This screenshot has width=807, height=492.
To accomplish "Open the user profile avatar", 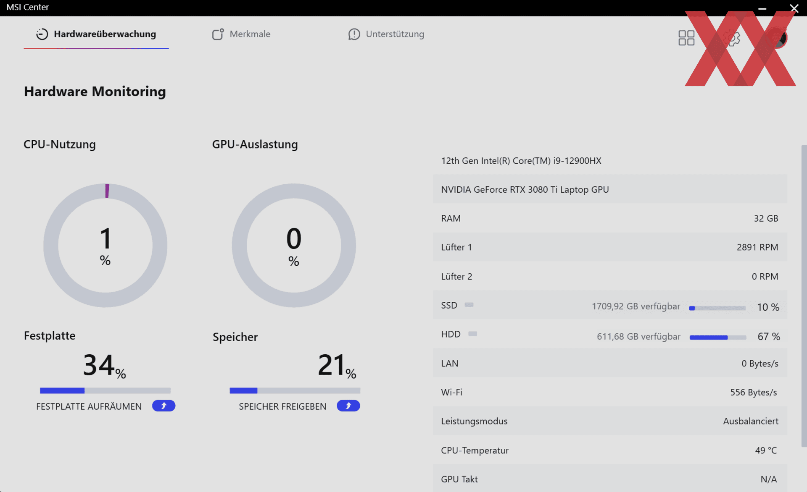I will pos(778,38).
